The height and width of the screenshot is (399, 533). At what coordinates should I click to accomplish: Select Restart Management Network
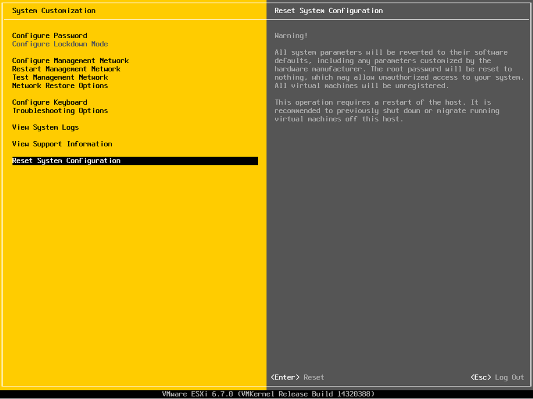(66, 69)
